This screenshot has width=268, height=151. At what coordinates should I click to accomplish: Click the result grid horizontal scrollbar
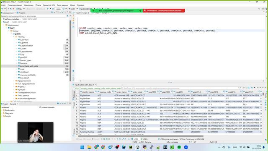pyautogui.click(x=141, y=136)
